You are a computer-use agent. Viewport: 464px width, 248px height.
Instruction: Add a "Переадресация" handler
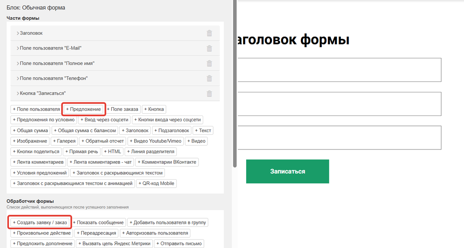pyautogui.click(x=96, y=233)
